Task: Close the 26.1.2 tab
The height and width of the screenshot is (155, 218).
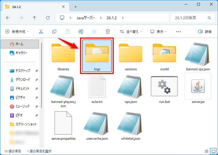Action: (63, 7)
